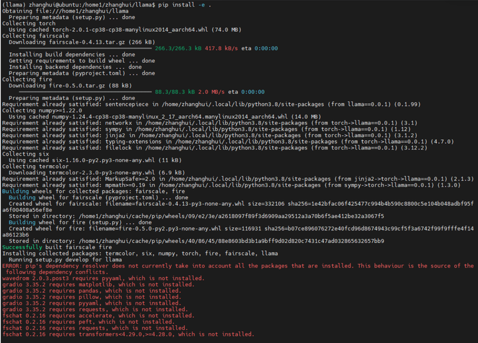The width and height of the screenshot is (478, 343).
Task: Click the 'pip install -e .' command text
Action: pos(185,5)
